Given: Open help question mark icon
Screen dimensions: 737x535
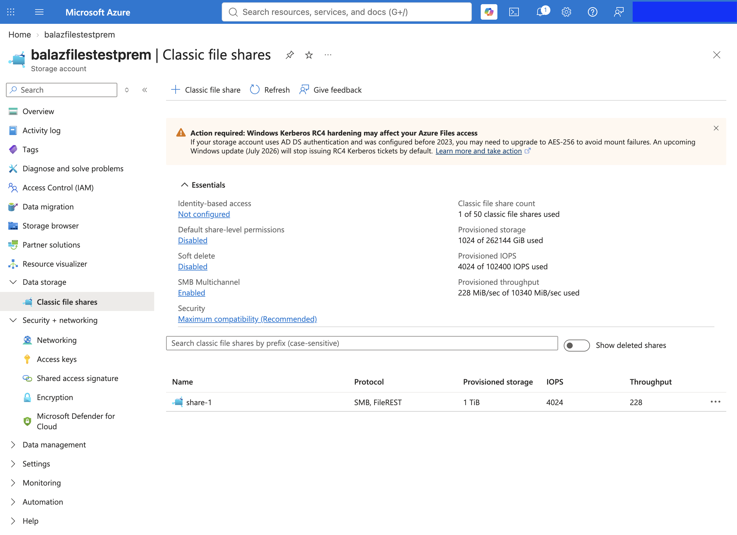Looking at the screenshot, I should [x=592, y=12].
